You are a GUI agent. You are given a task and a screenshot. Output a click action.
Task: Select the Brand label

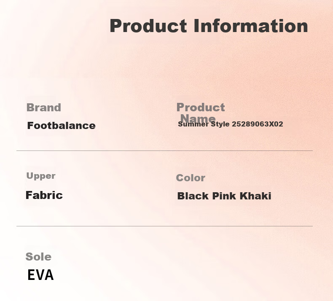[x=44, y=107]
